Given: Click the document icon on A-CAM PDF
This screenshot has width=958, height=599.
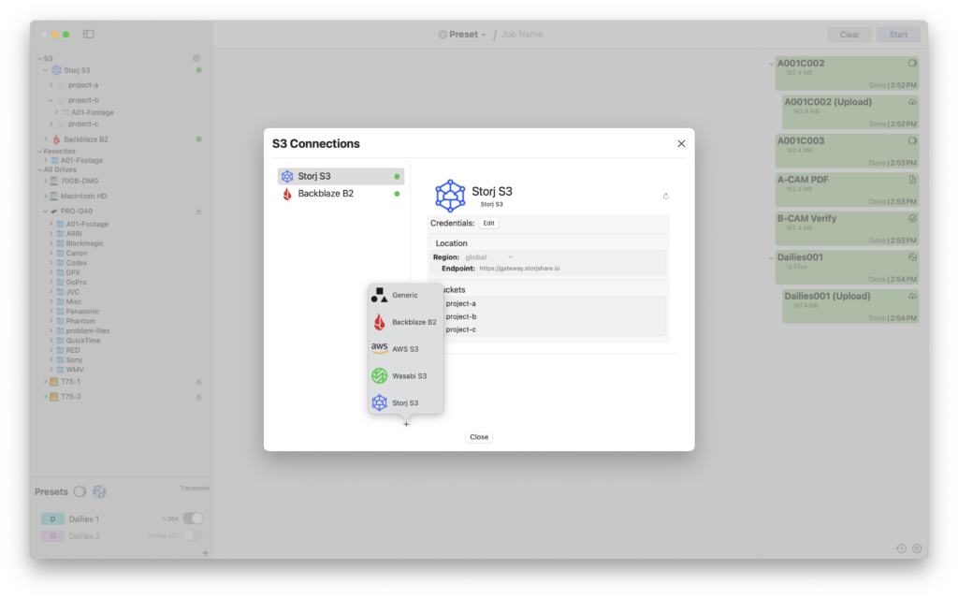Looking at the screenshot, I should (912, 180).
